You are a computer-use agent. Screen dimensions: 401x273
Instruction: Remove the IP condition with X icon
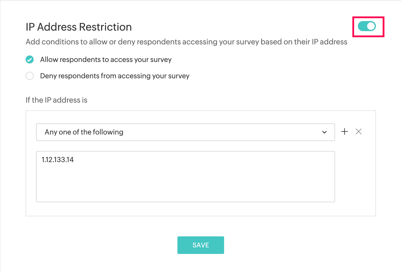(x=359, y=131)
